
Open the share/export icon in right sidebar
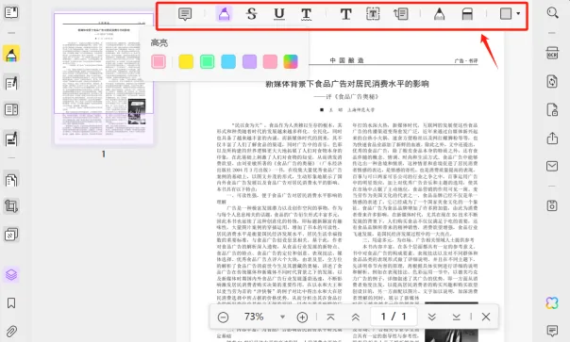[552, 138]
